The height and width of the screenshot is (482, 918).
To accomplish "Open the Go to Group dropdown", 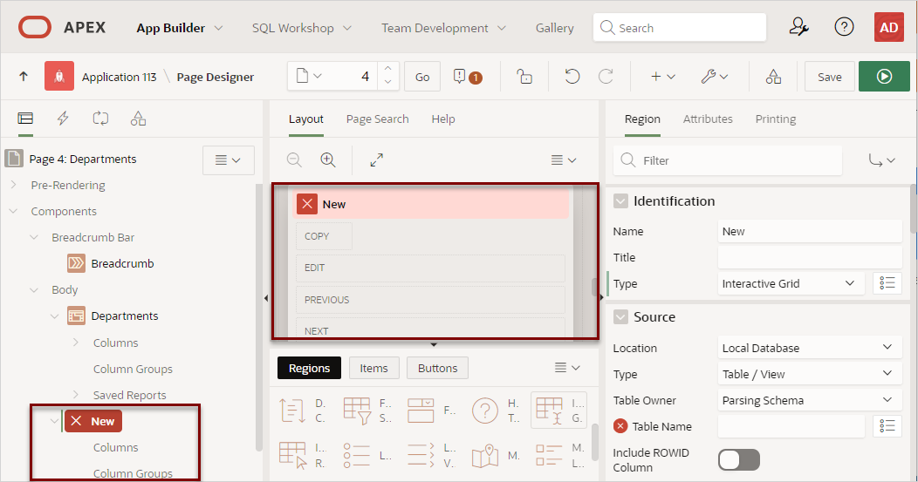I will pos(881,160).
